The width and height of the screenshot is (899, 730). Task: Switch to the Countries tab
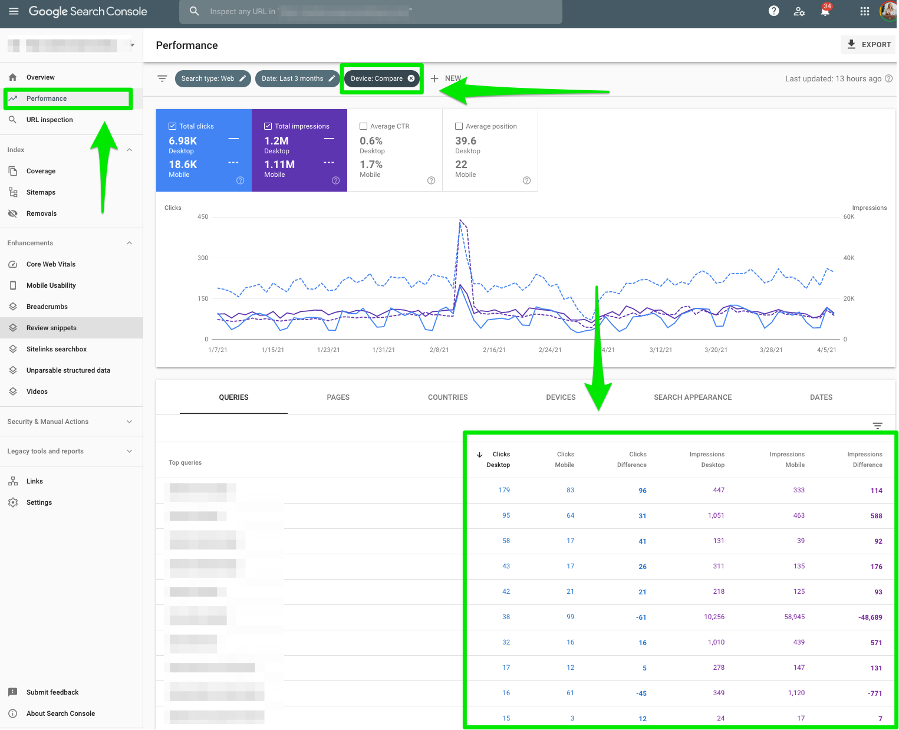pos(448,397)
